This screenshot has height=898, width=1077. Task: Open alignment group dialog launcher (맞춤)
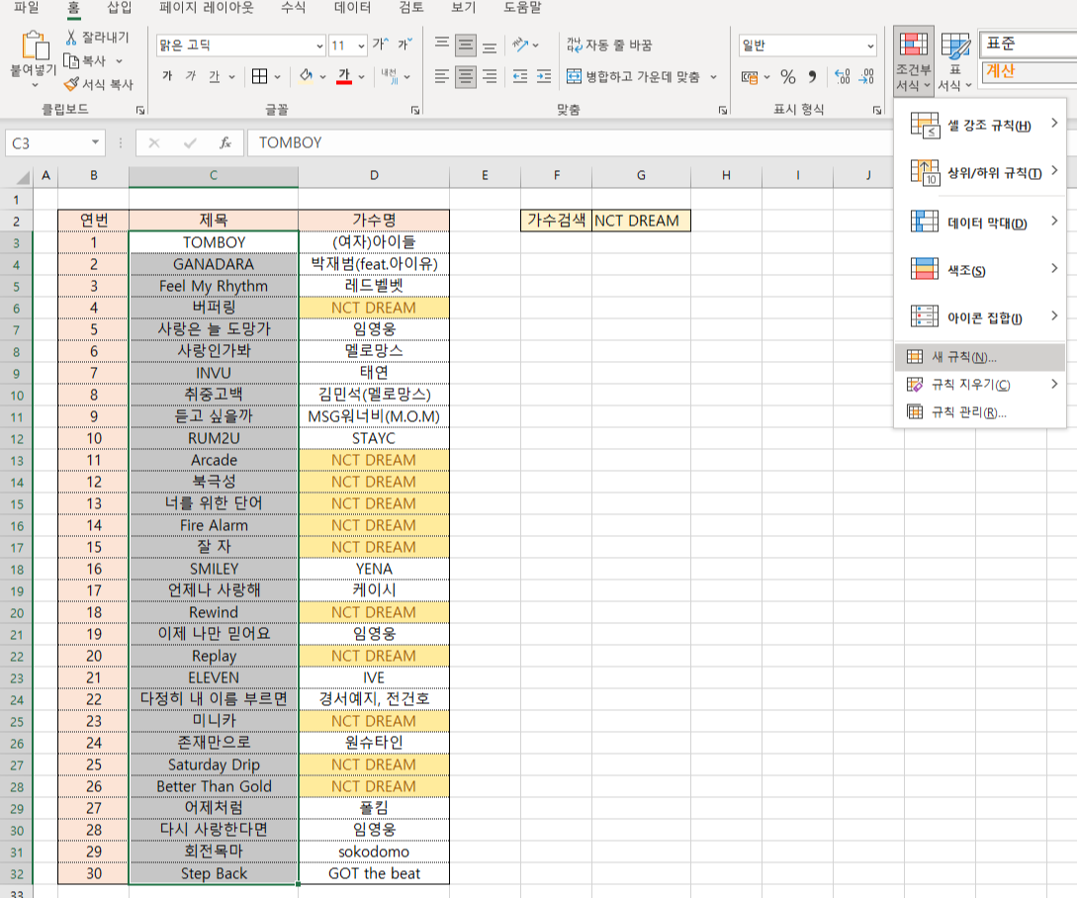point(723,110)
